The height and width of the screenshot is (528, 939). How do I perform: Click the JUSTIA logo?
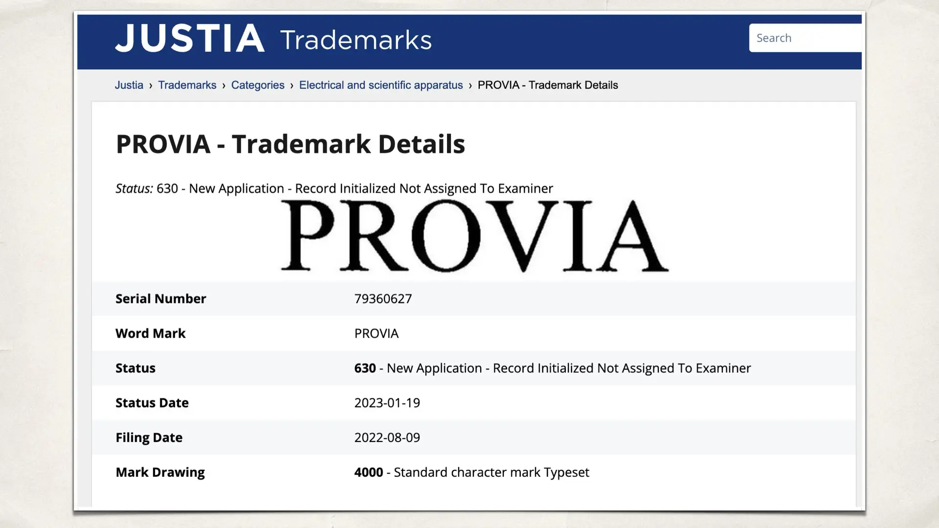190,38
